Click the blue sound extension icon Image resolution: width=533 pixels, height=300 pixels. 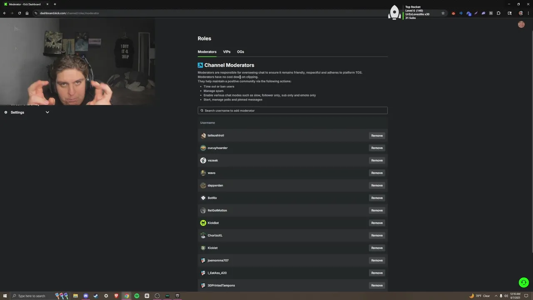click(461, 13)
